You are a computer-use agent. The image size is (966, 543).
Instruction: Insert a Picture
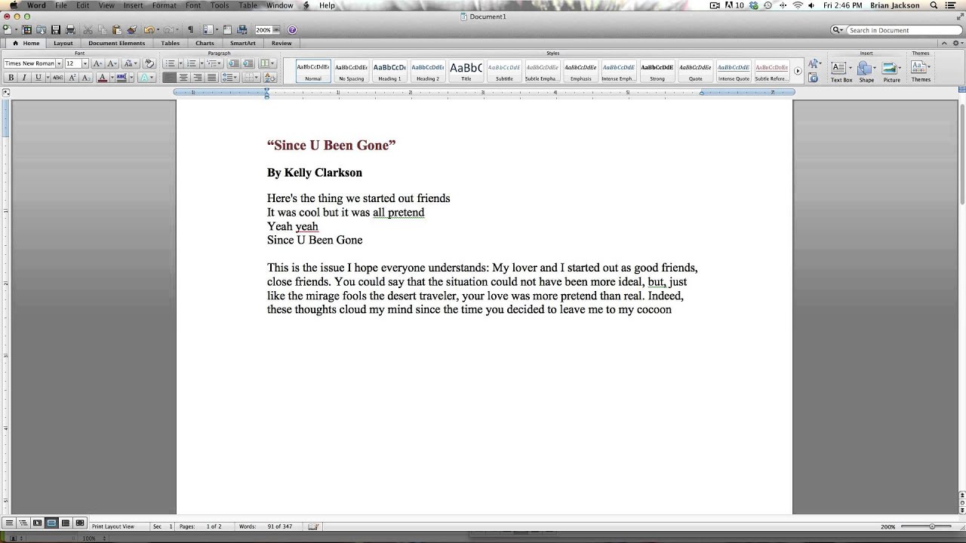point(892,72)
